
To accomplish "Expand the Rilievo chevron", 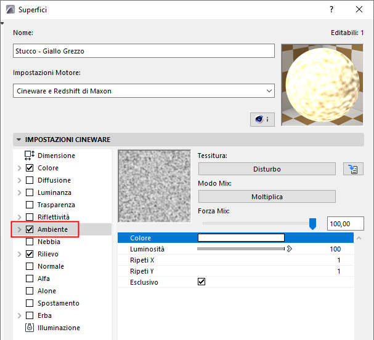I will (x=20, y=254).
